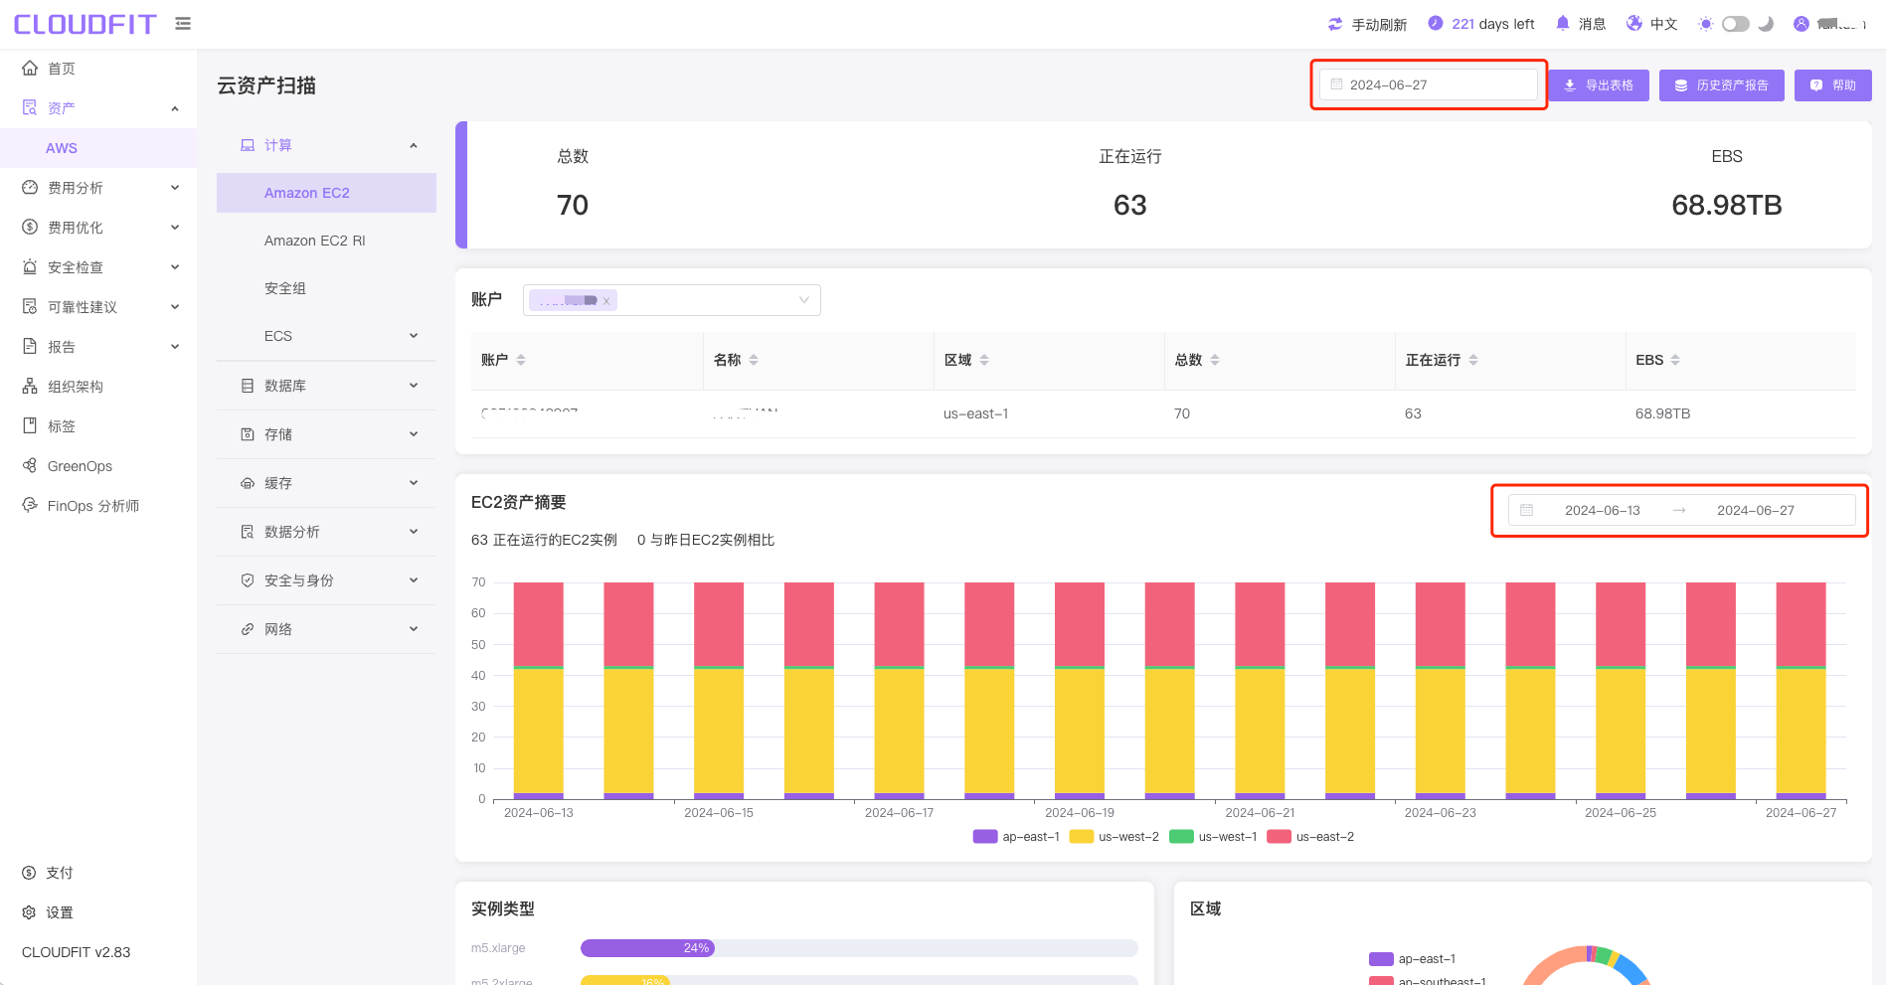Click the 首页 house icon
The height and width of the screenshot is (985, 1886).
pyautogui.click(x=30, y=68)
